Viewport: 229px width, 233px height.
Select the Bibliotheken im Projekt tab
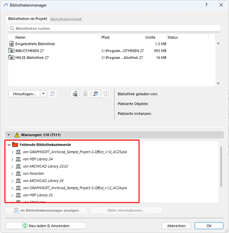coord(27,19)
